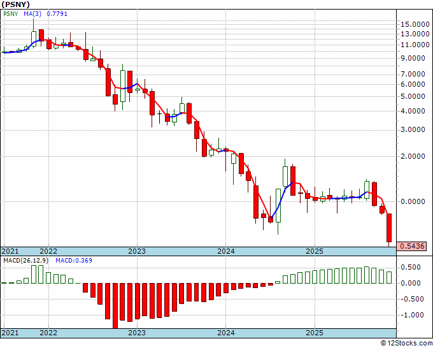Click the MA(3) indicator label
The image size is (433, 348).
pyautogui.click(x=32, y=14)
